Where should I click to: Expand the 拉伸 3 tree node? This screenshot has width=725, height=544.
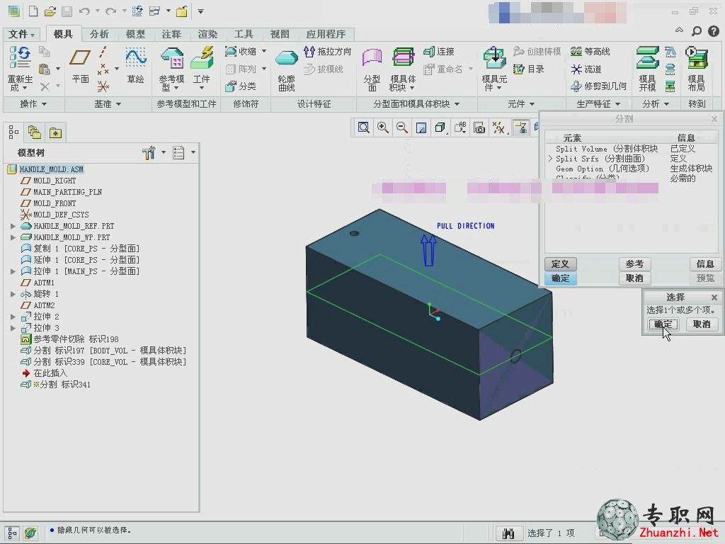(13, 328)
